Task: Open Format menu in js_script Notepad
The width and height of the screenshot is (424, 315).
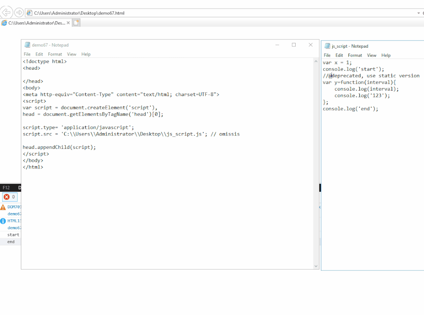Action: 355,56
